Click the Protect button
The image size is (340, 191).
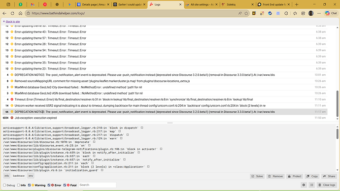coord(295,176)
